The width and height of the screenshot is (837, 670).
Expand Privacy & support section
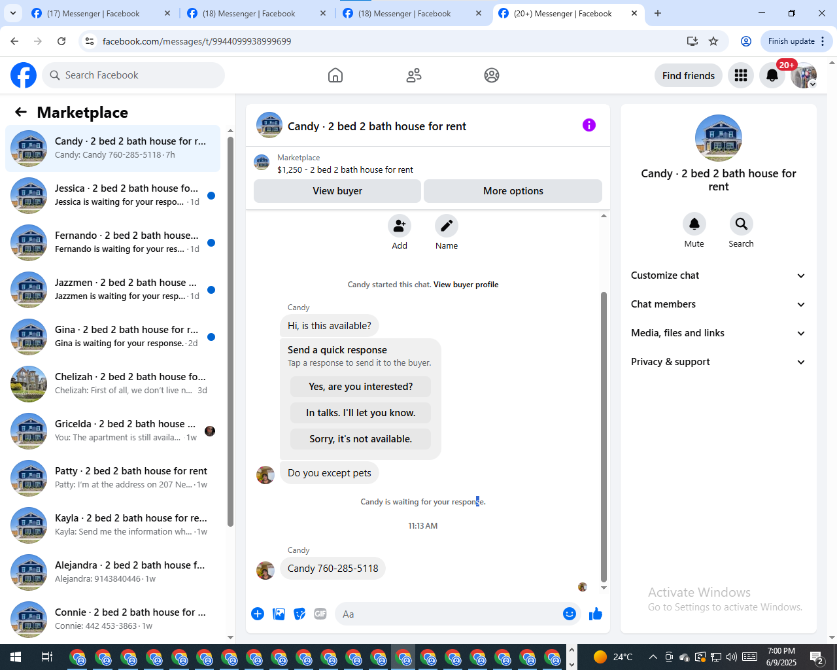pyautogui.click(x=718, y=362)
